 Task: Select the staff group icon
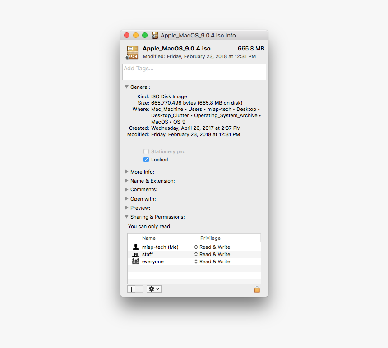point(136,254)
